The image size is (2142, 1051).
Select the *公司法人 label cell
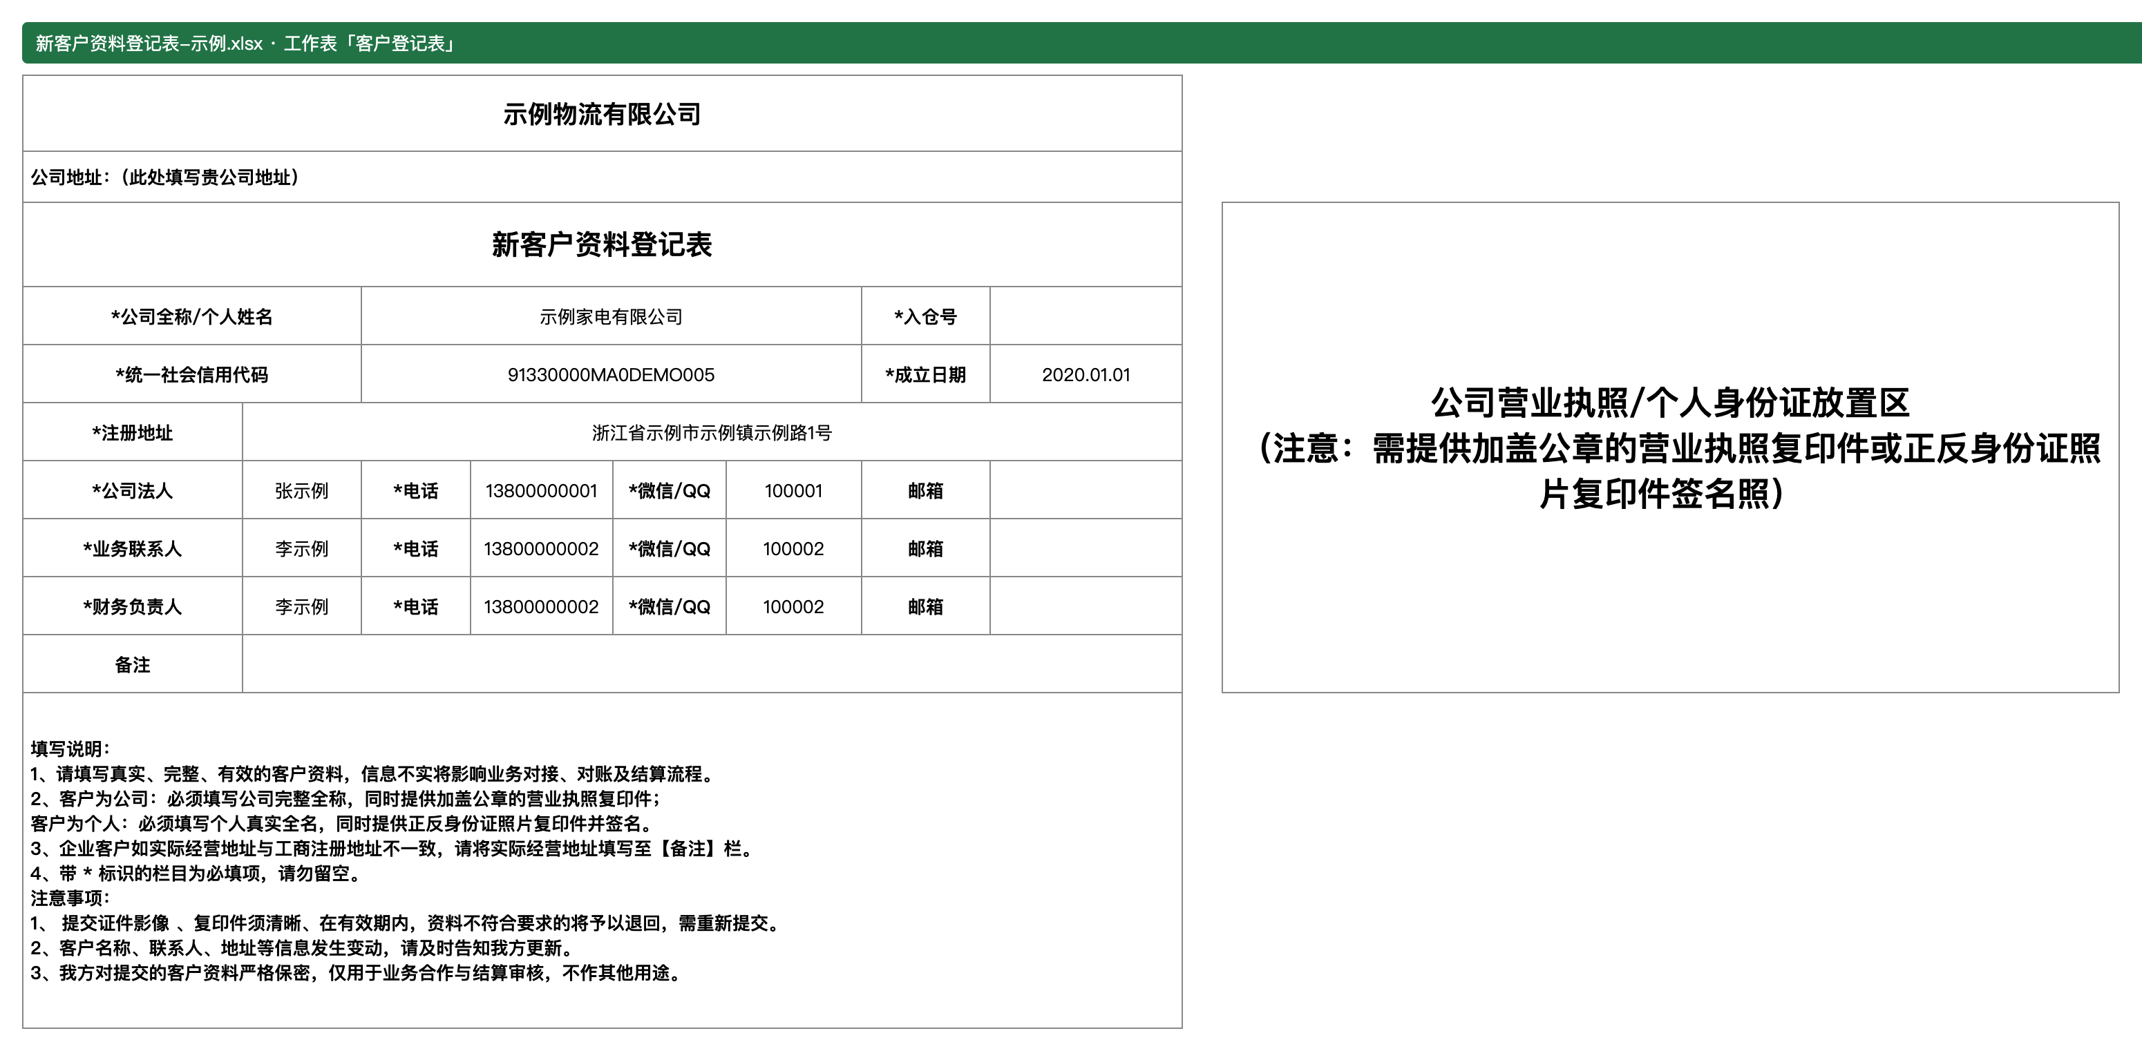(x=132, y=491)
